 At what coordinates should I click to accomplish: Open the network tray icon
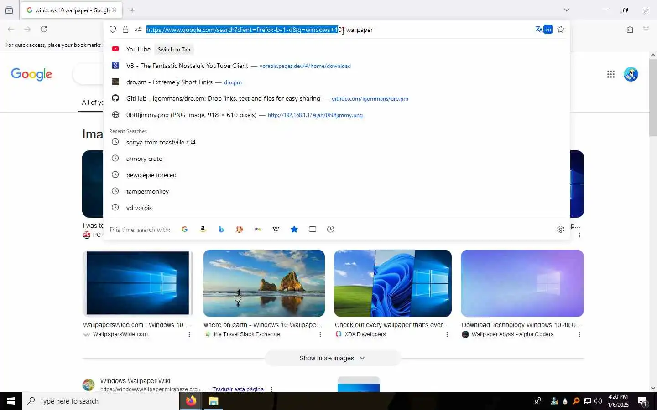pyautogui.click(x=587, y=401)
